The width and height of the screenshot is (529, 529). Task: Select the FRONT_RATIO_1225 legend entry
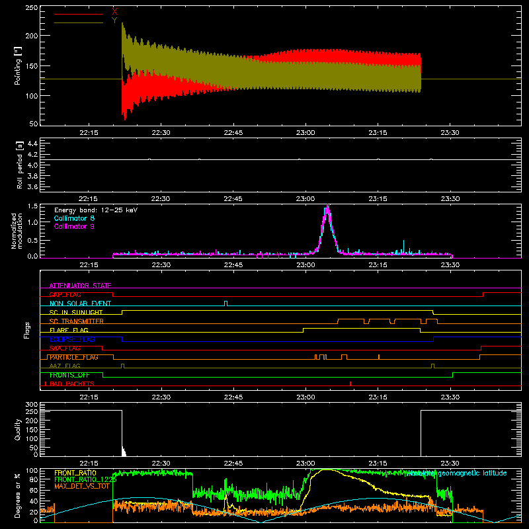tap(86, 479)
